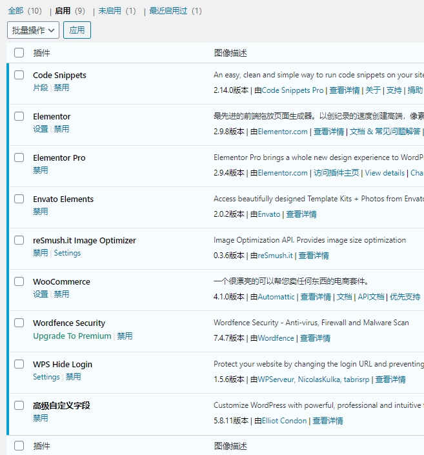
Task: Open 文档 & 常见问题解答 link
Action: tap(385, 132)
